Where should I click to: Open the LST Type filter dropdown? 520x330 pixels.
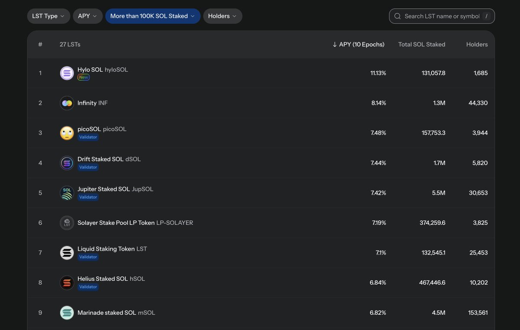click(49, 16)
